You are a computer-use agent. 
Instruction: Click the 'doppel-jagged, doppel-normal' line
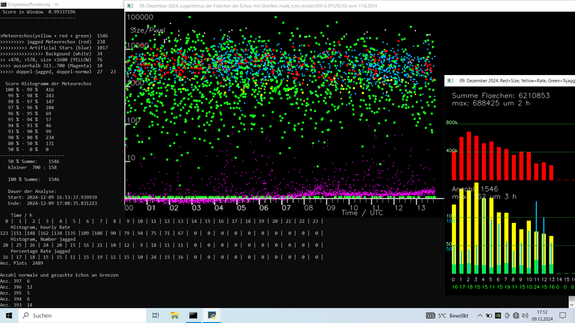coord(58,72)
